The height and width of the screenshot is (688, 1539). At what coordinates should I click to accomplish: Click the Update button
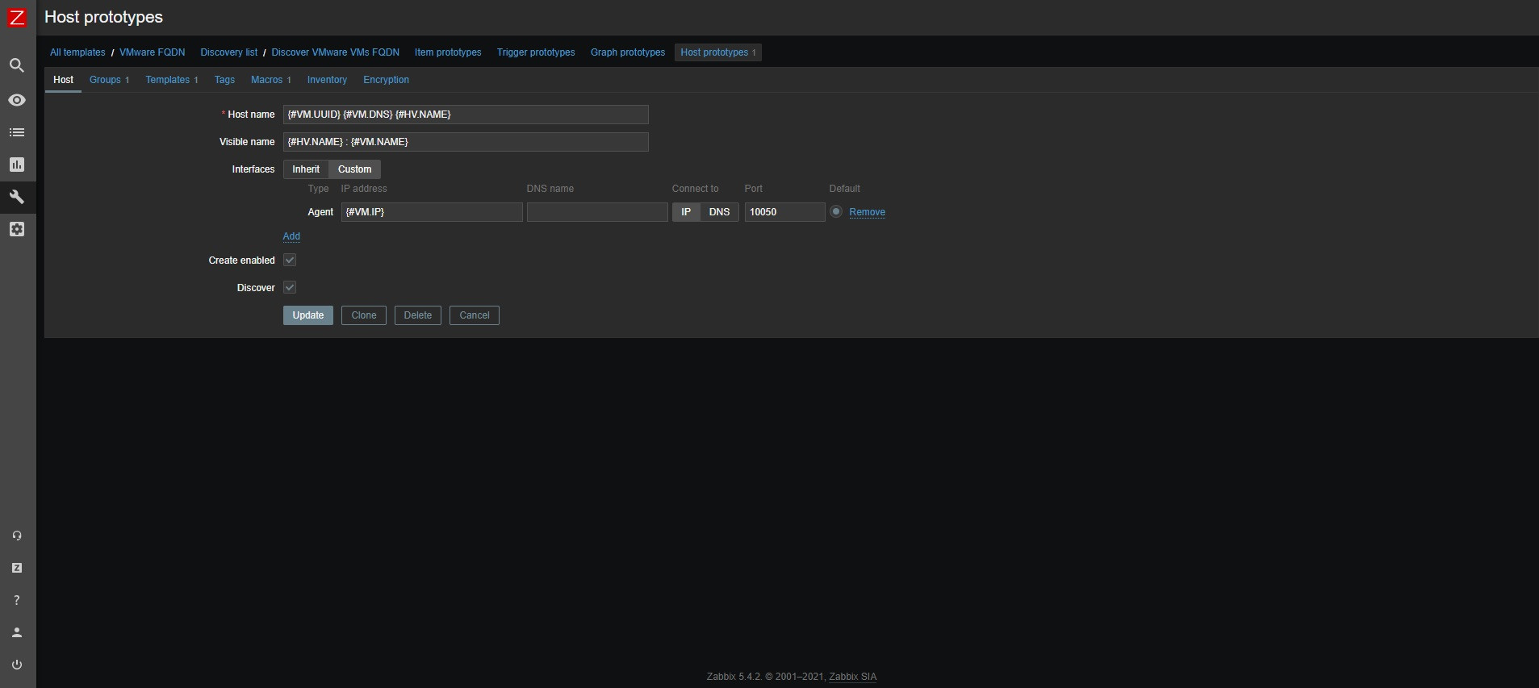[308, 315]
